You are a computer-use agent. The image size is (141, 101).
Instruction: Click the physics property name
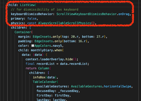click(x=17, y=23)
